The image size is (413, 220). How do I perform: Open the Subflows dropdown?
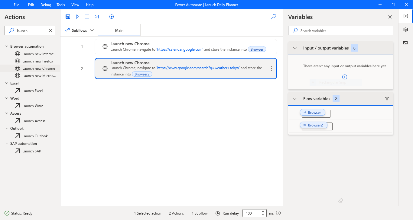coord(79,30)
